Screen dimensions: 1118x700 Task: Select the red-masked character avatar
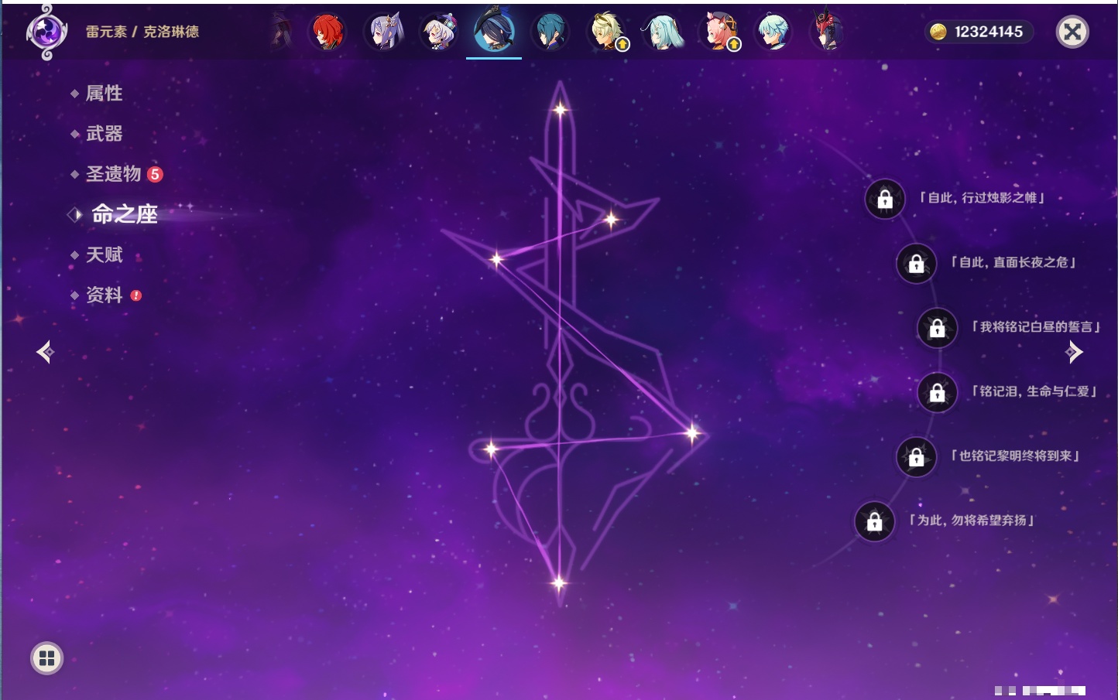pyautogui.click(x=827, y=32)
